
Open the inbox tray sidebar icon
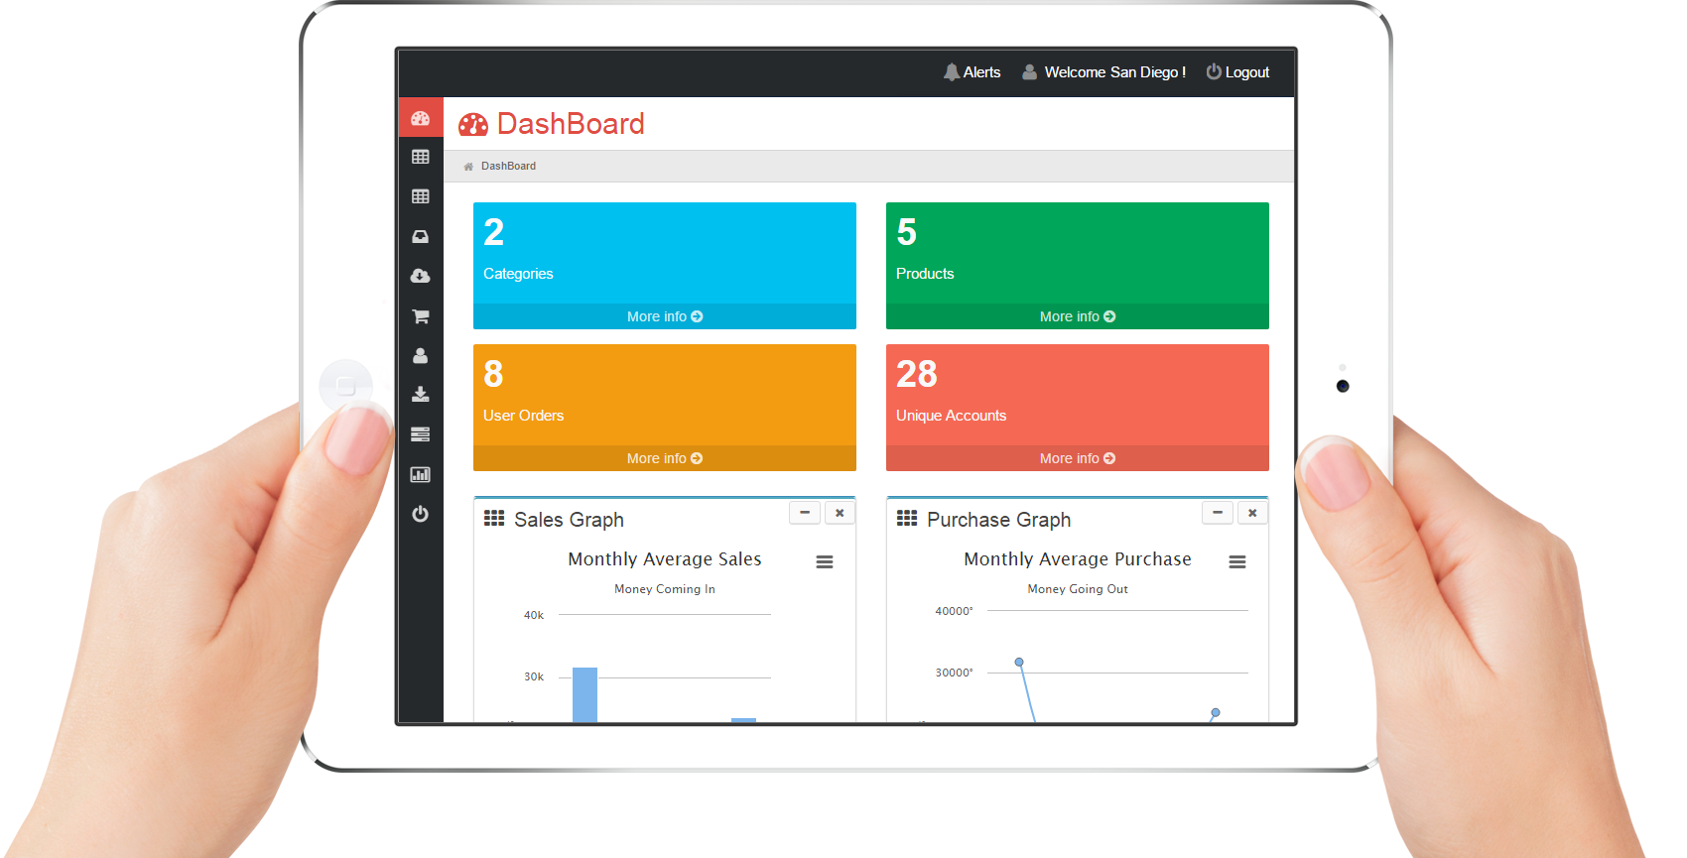[x=420, y=236]
